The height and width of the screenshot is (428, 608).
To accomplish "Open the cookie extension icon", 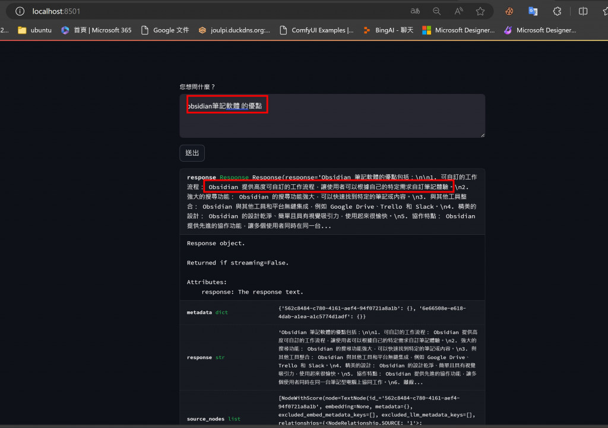I will 509,11.
